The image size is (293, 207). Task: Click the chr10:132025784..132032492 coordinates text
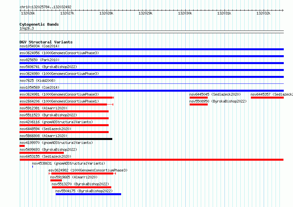click(x=45, y=7)
